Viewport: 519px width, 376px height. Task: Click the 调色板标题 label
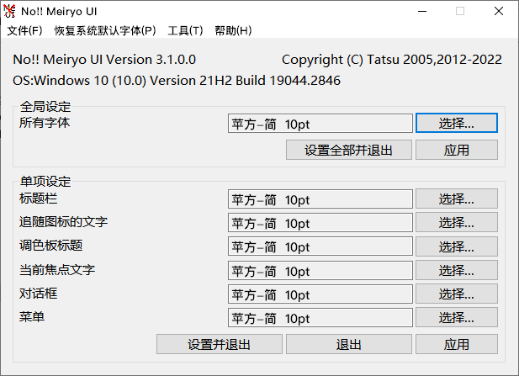50,246
